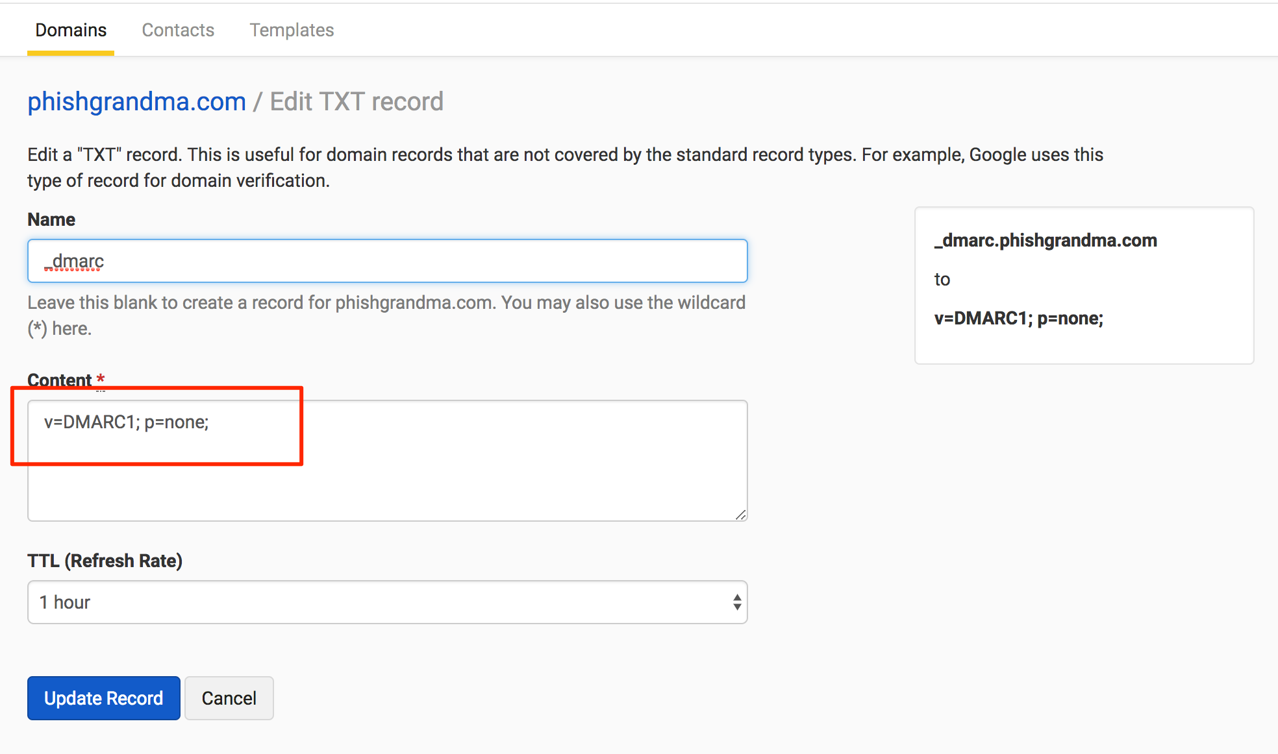This screenshot has height=754, width=1278.
Task: Click the Cancel button
Action: (x=229, y=698)
